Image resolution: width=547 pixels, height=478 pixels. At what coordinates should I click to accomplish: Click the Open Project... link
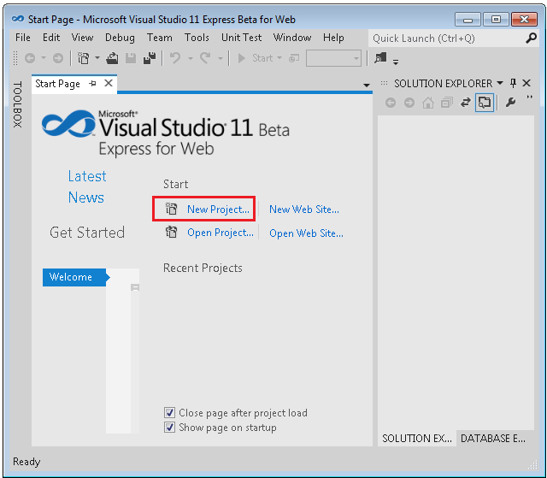pos(221,233)
